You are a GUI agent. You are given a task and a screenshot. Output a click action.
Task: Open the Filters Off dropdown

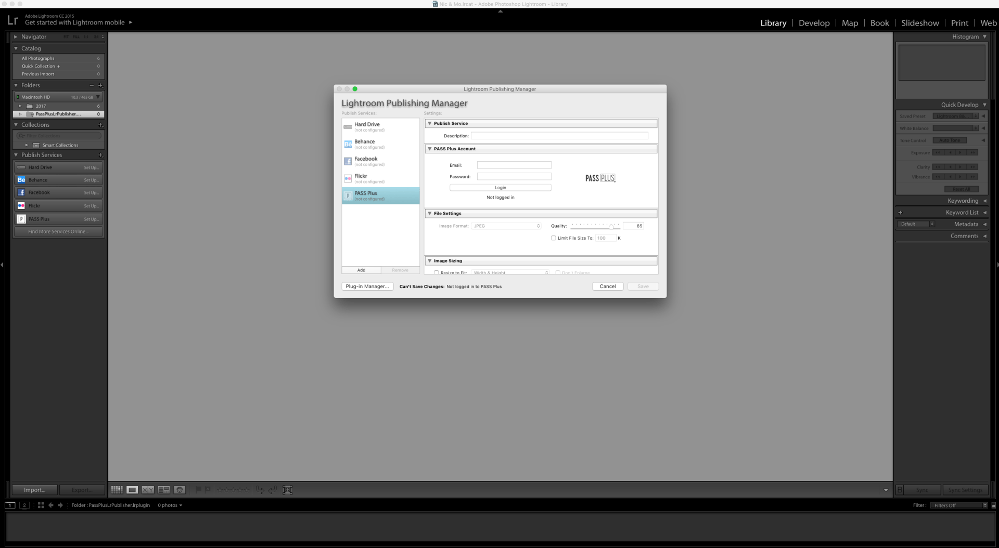point(959,505)
